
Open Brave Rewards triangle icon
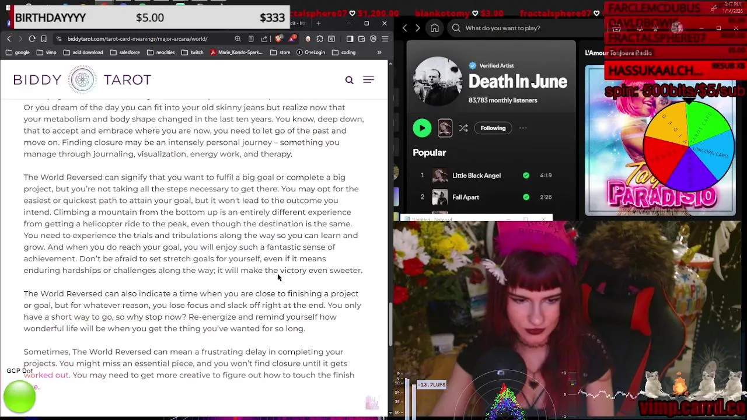291,38
